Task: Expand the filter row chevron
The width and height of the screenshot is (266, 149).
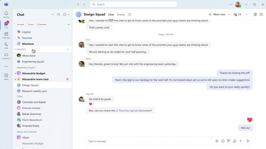Action: [x=68, y=24]
